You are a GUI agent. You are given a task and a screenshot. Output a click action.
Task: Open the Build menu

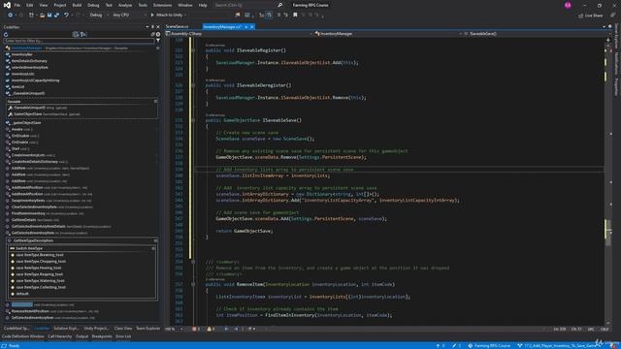(77, 5)
